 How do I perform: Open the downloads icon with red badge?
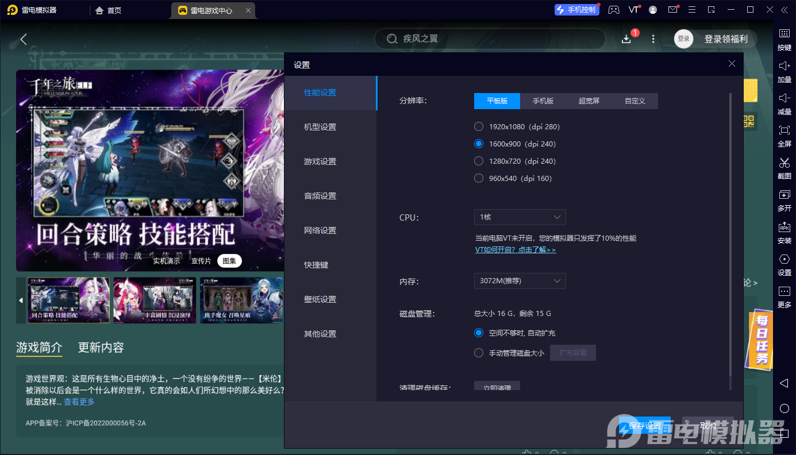point(626,38)
